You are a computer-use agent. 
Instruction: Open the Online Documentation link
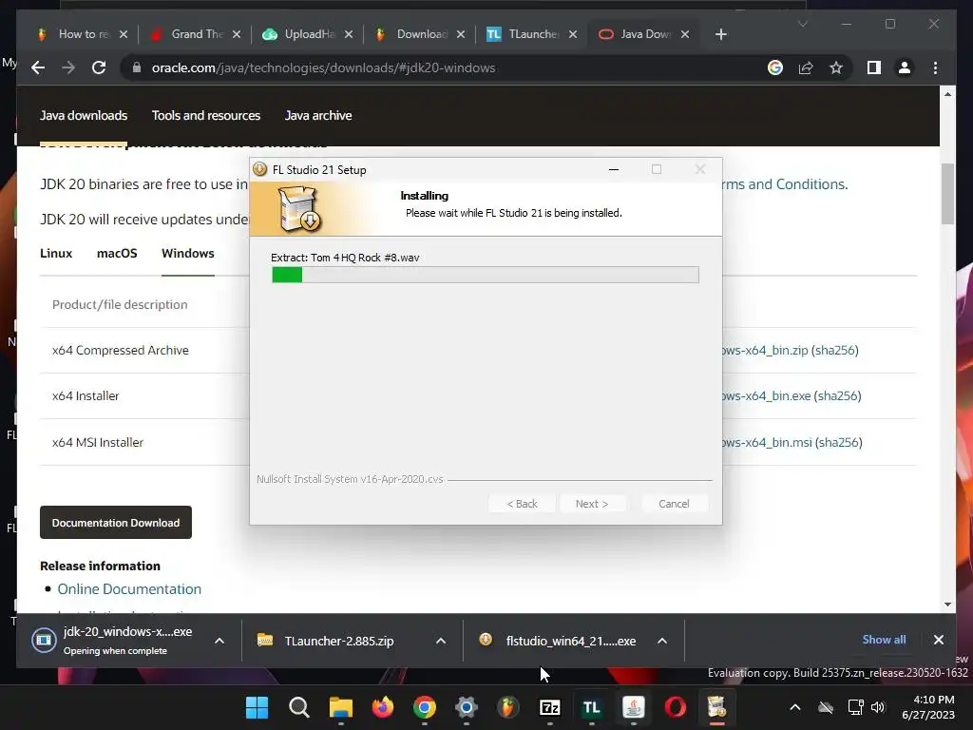point(129,589)
